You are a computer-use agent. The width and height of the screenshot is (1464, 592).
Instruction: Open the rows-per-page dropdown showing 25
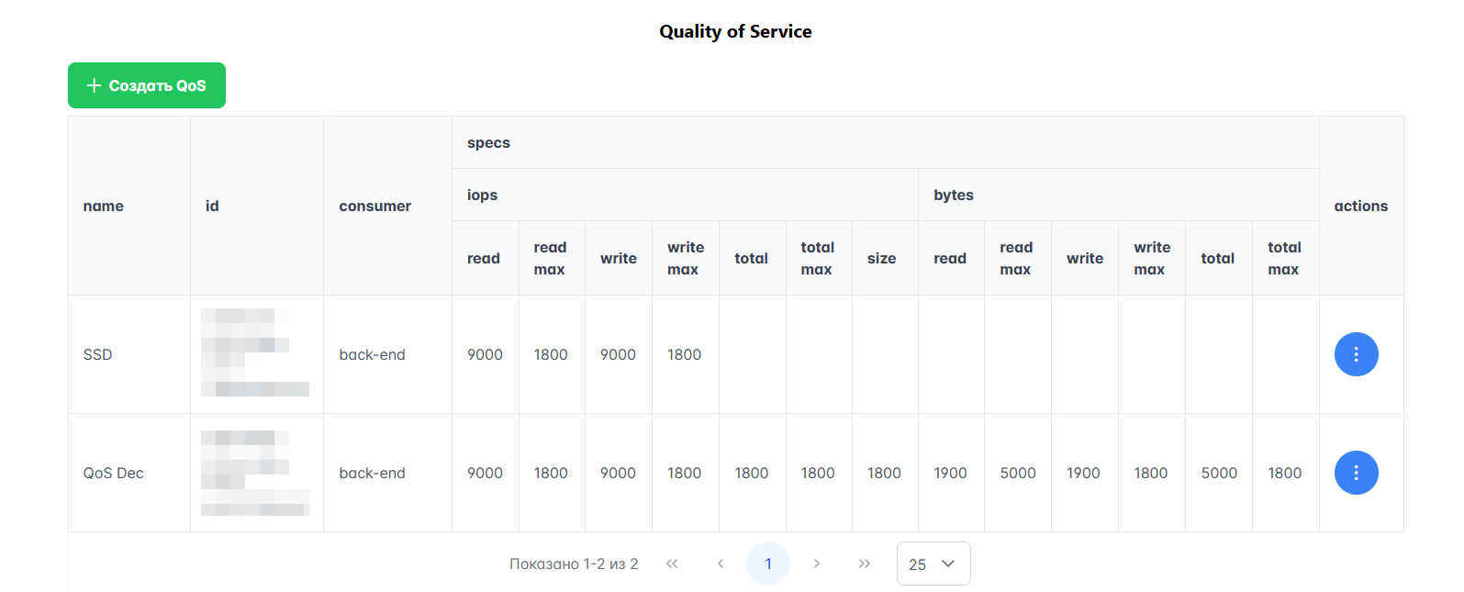(x=933, y=564)
